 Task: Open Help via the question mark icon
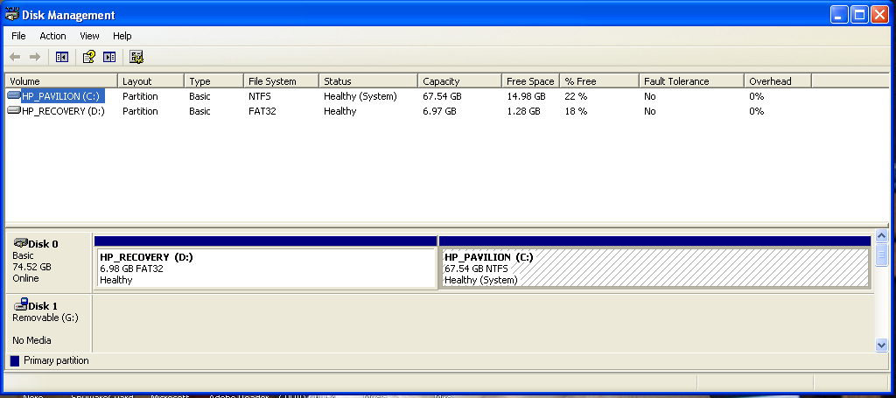88,57
